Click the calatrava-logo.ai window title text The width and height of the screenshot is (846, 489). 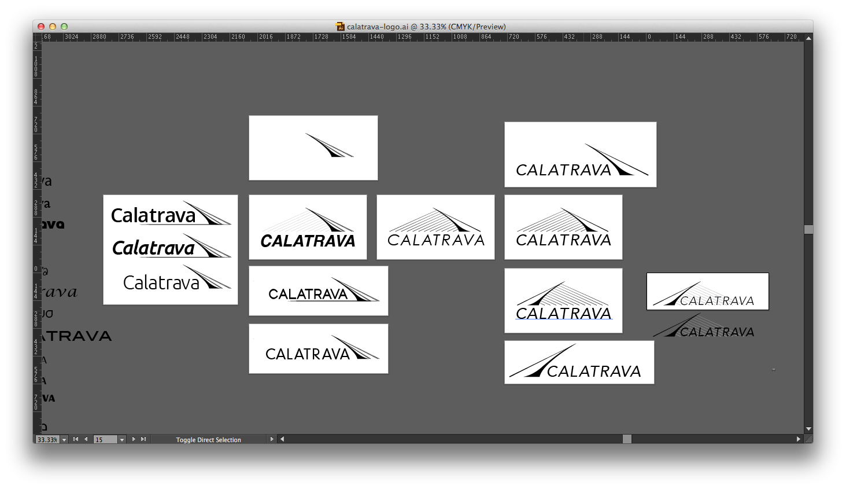426,27
